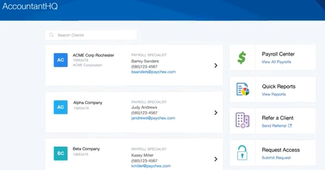Click the Refer a Client building icon
This screenshot has height=170, width=325.
click(242, 120)
